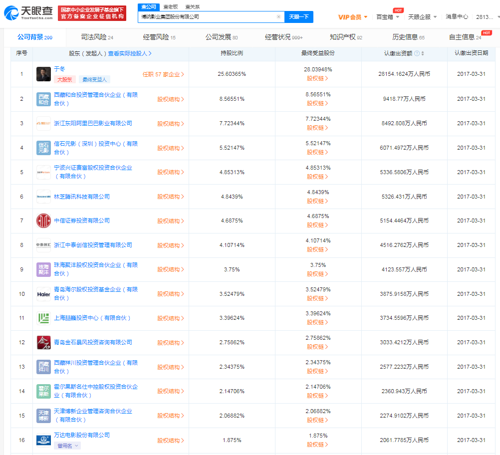This screenshot has width=500, height=455.
Task: Click the 浙江中泰创信 logo
Action: [x=44, y=245]
